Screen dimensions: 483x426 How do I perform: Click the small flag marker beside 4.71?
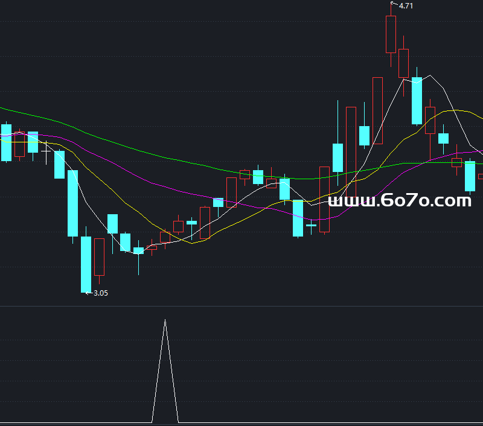click(x=394, y=4)
